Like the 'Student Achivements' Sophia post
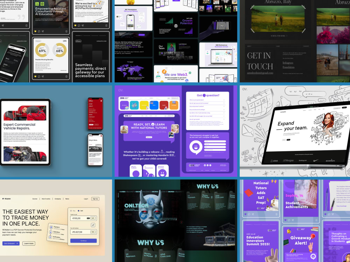The width and height of the screenshot is (350, 262). 286,220
